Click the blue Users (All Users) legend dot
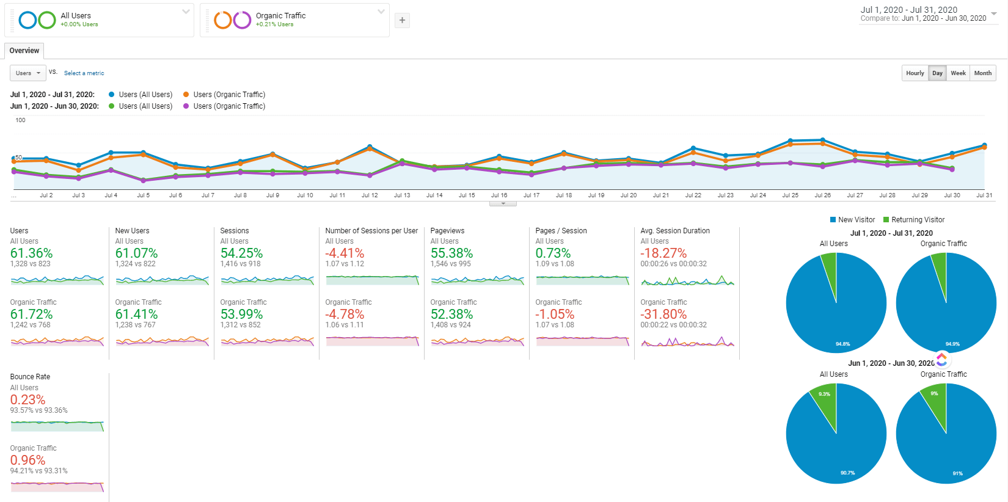 [x=111, y=95]
